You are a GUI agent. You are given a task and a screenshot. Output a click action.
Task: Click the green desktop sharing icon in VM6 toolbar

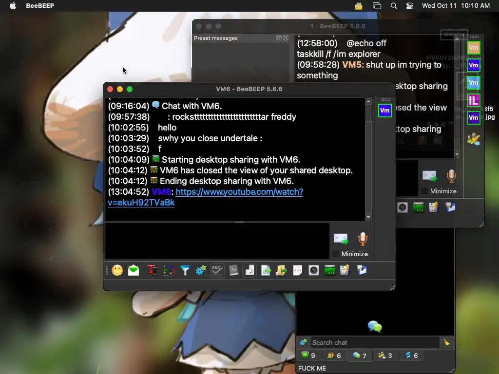click(329, 271)
